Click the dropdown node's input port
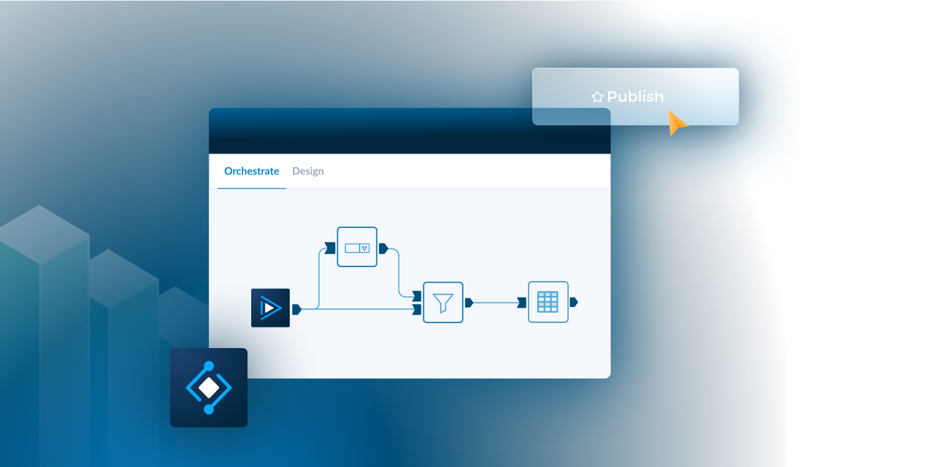This screenshot has width=935, height=467. pyautogui.click(x=331, y=248)
